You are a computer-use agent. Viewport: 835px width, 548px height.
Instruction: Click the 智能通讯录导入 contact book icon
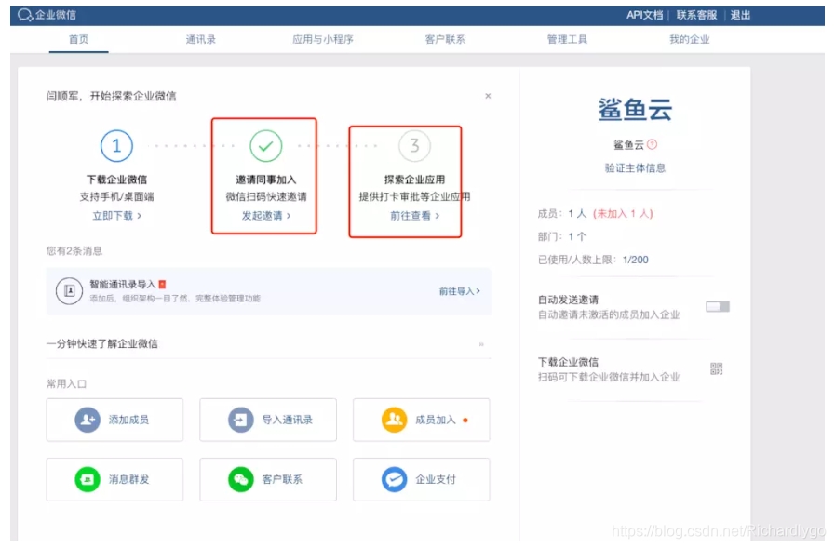[69, 291]
